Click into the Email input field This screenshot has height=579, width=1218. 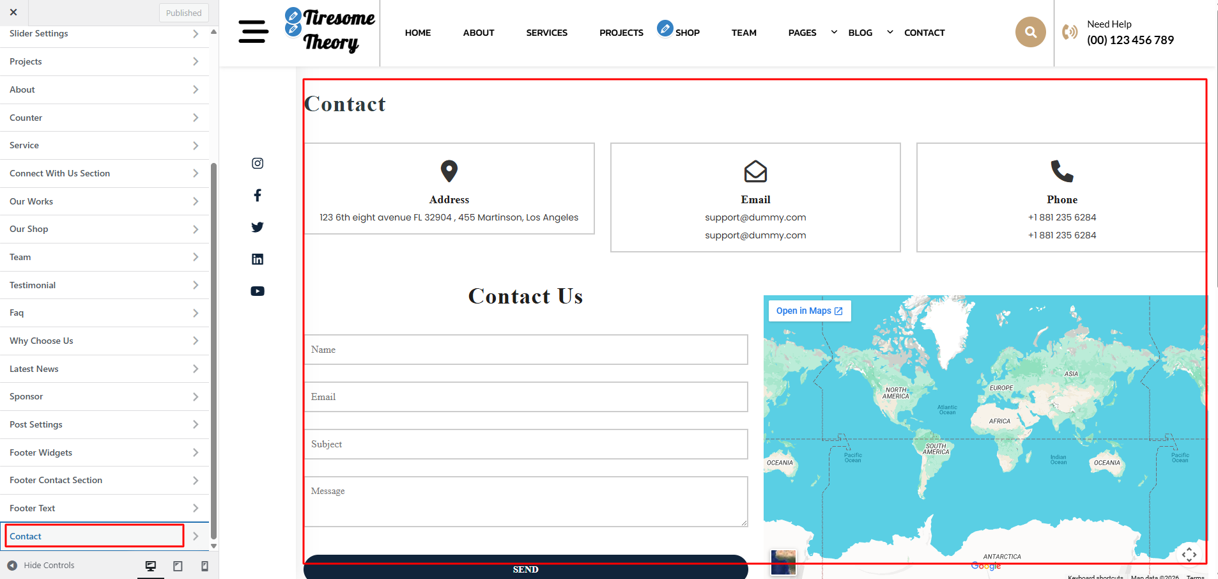point(526,397)
